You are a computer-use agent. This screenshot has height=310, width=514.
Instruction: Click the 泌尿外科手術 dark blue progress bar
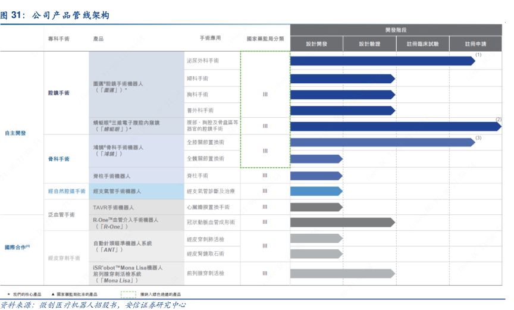tap(382, 61)
